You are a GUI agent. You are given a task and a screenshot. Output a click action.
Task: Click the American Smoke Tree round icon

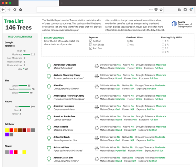pyautogui.click(x=49, y=118)
